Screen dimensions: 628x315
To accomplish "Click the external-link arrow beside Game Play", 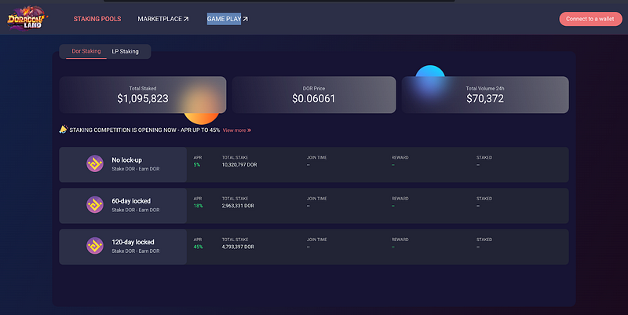I will (245, 19).
